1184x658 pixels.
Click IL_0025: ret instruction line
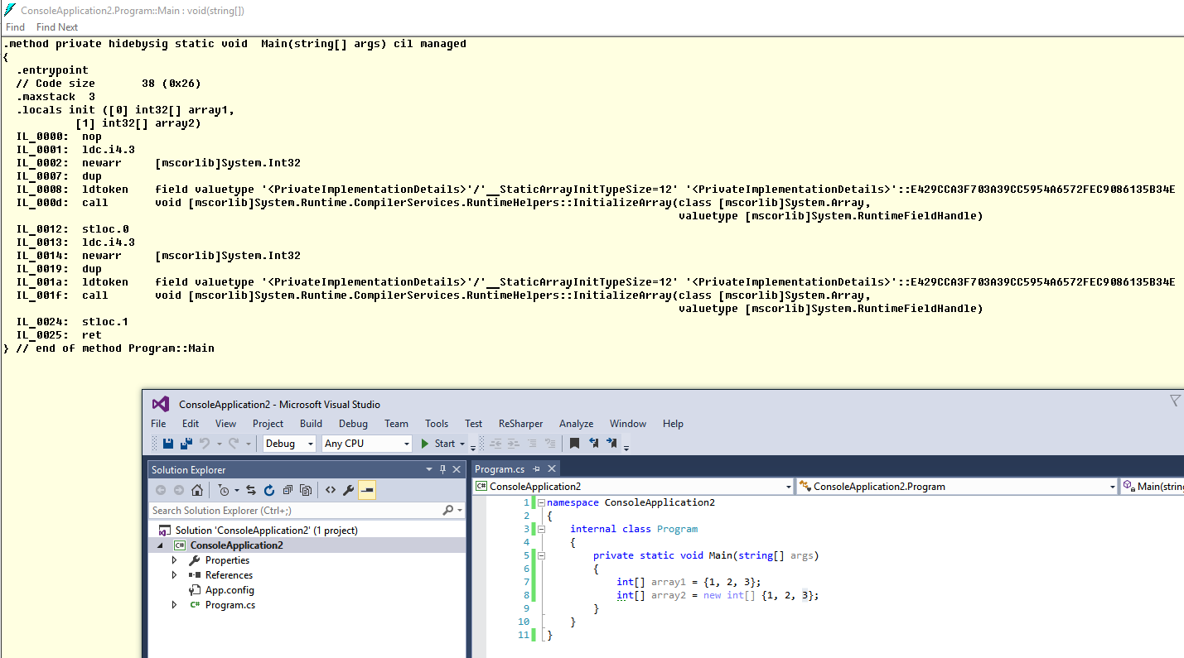[x=59, y=335]
